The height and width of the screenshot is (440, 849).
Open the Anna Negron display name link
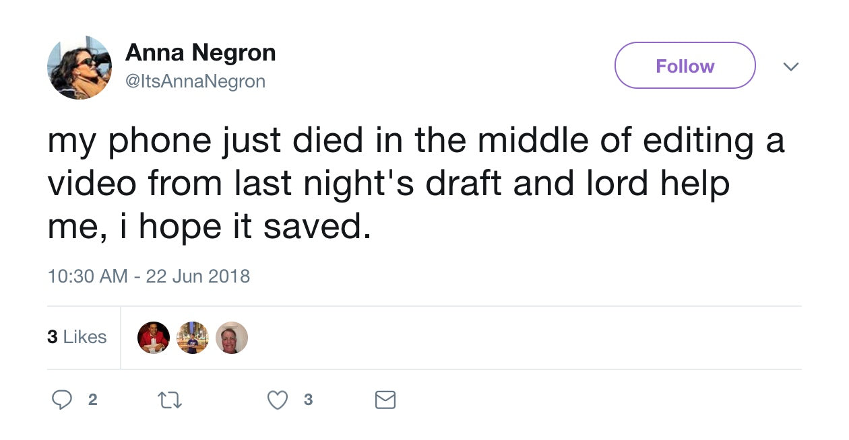click(200, 52)
